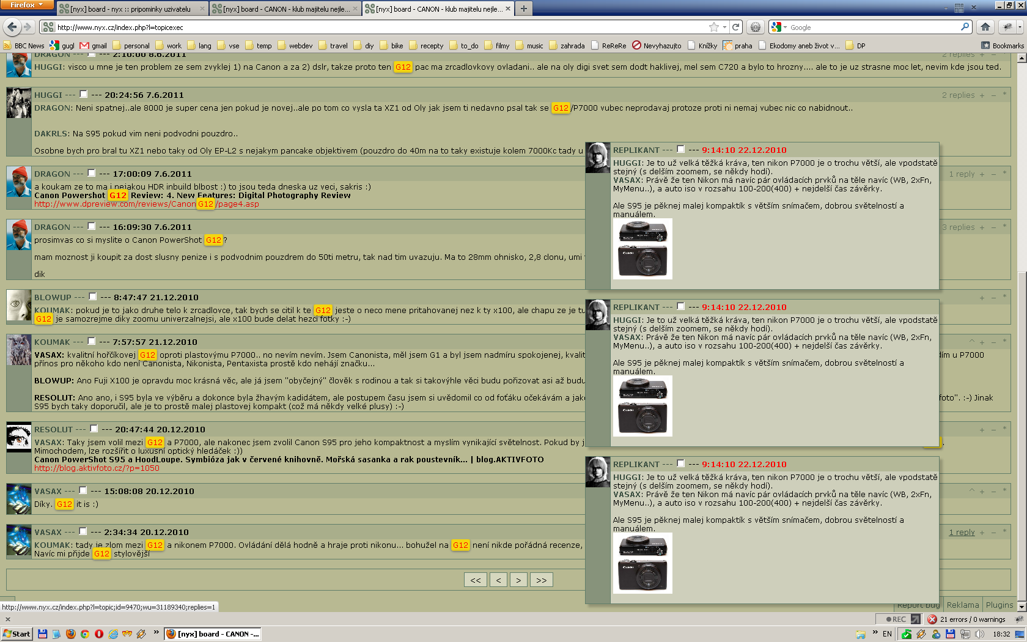The height and width of the screenshot is (642, 1027).
Task: Open the zahrada bookmarks folder
Action: (567, 45)
